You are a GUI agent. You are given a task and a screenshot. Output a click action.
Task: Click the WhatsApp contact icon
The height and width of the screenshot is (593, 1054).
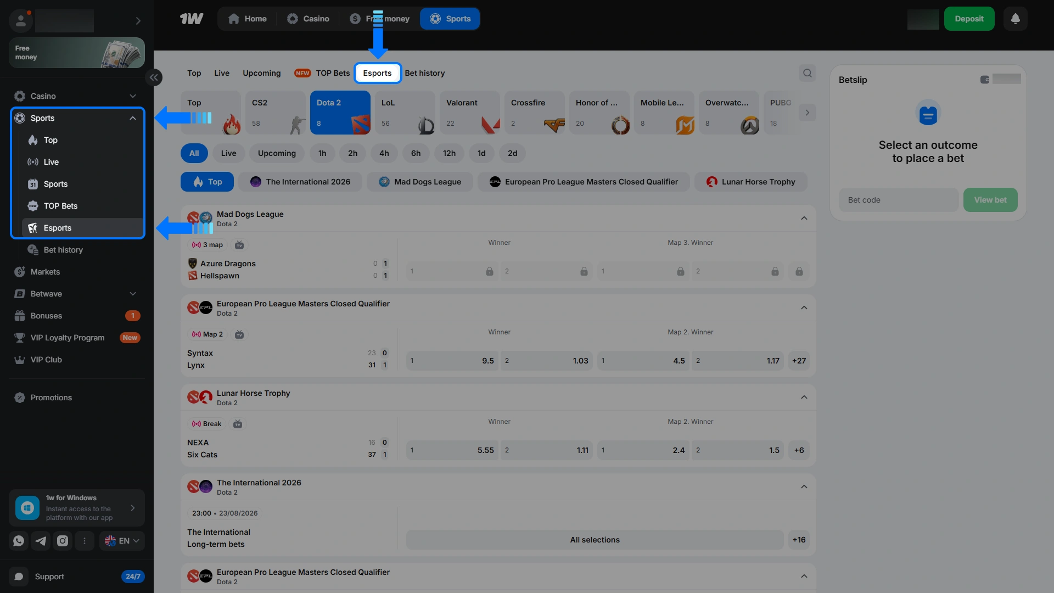(19, 541)
